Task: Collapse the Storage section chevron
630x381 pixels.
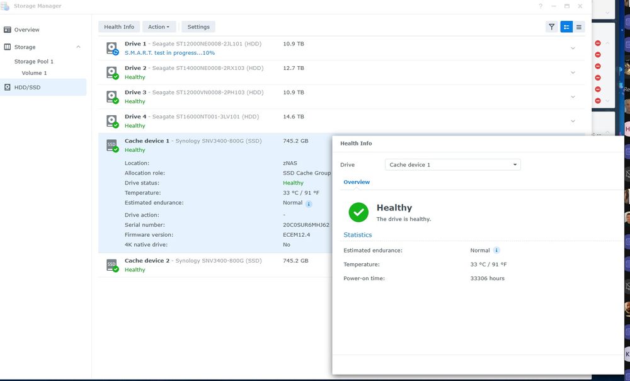Action: click(78, 47)
